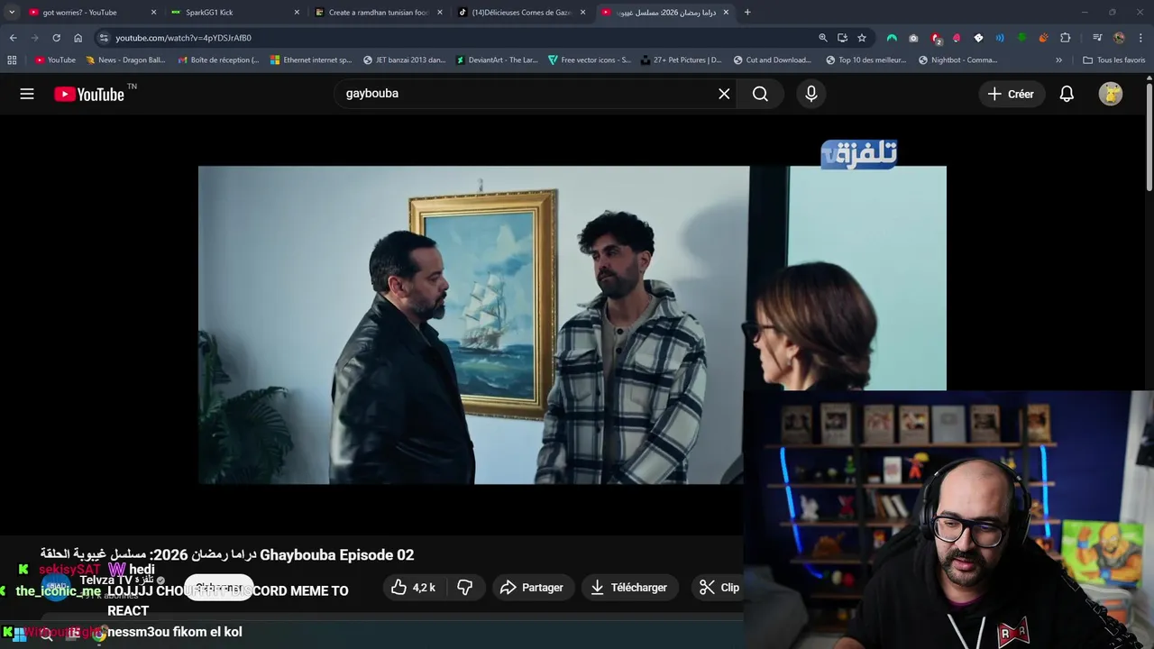This screenshot has height=649, width=1154.
Task: Open the media controls toolbar icon
Action: click(x=1097, y=38)
